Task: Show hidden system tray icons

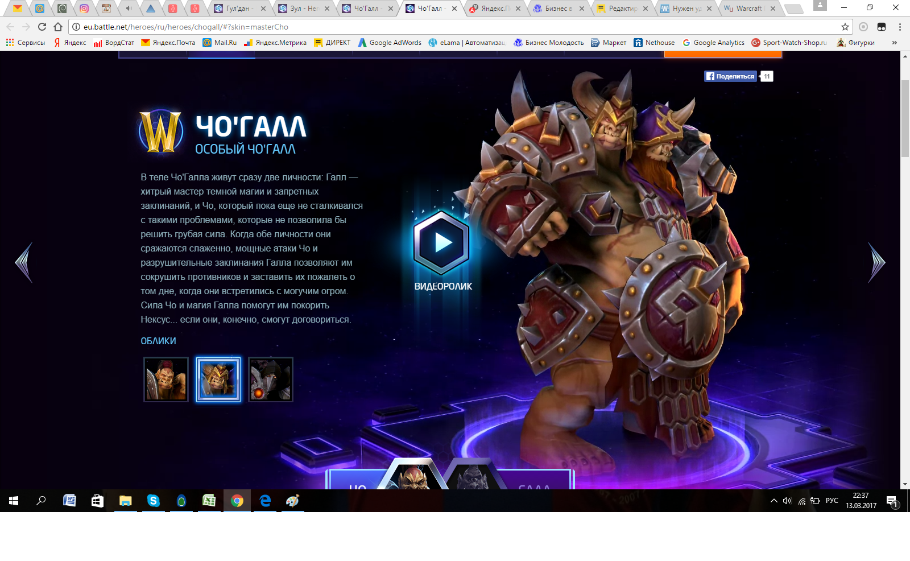Action: coord(773,501)
